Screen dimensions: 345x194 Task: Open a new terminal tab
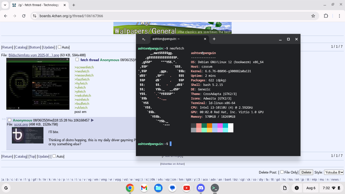(x=214, y=39)
